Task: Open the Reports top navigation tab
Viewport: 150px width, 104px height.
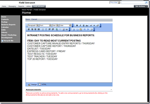Action: 21,6
